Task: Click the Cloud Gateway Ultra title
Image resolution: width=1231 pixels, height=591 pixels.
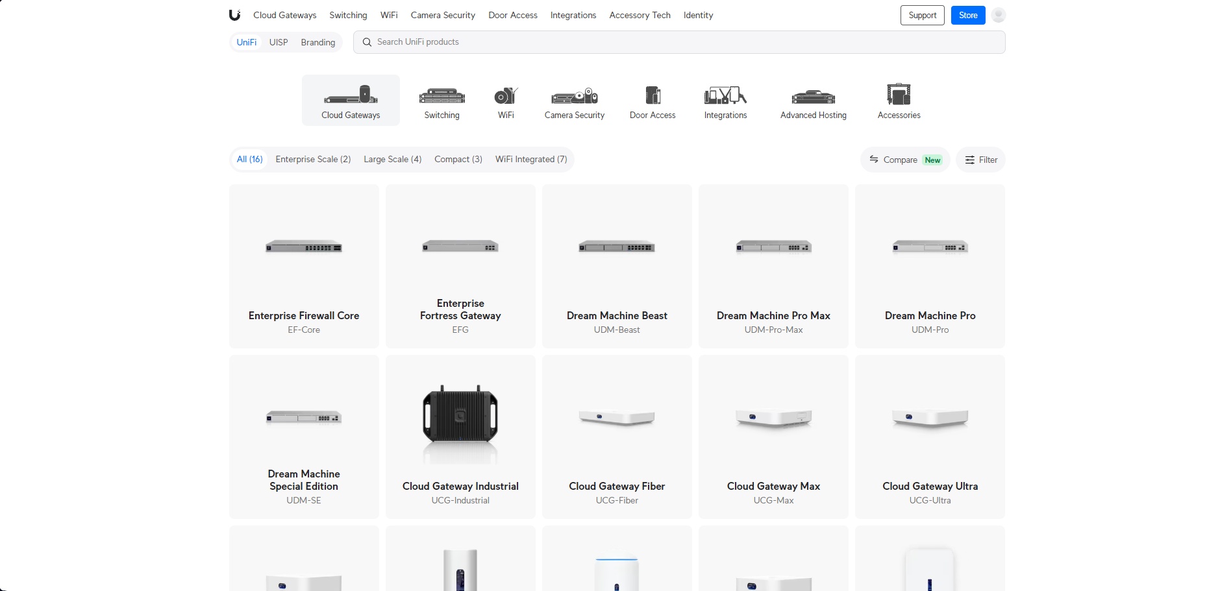Action: click(930, 486)
